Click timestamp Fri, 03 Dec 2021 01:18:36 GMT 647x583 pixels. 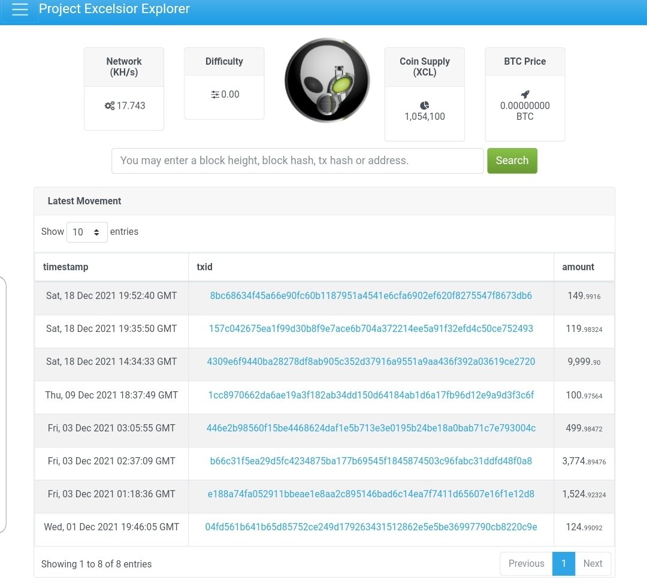(x=111, y=494)
